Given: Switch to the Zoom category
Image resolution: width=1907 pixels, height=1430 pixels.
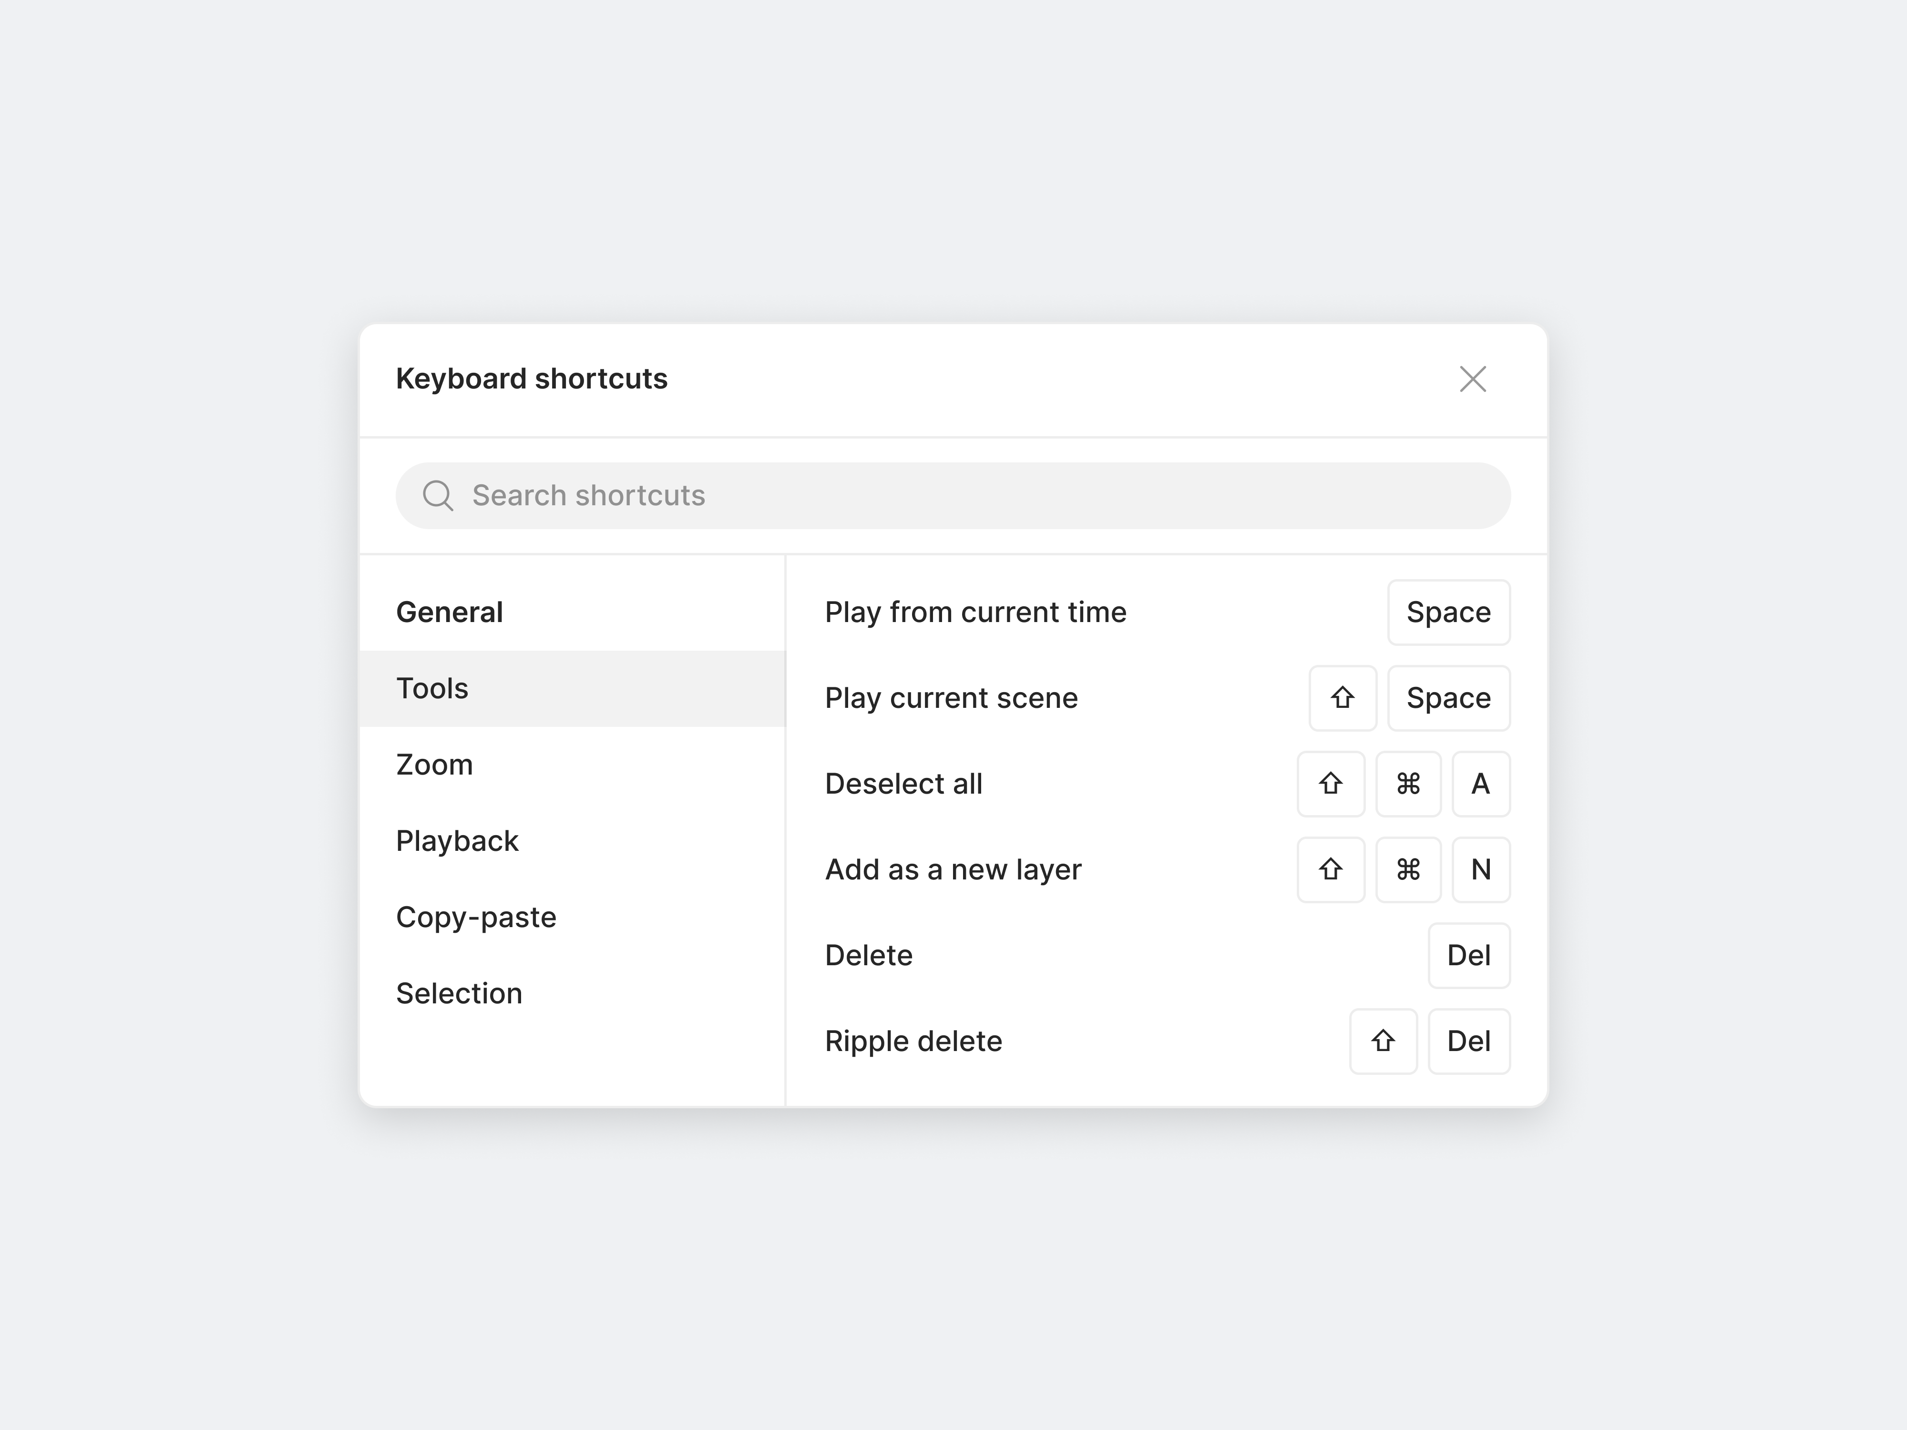Looking at the screenshot, I should point(573,765).
